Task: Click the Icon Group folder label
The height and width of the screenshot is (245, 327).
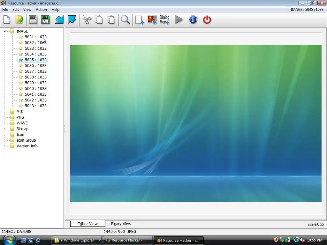Action: pyautogui.click(x=26, y=140)
